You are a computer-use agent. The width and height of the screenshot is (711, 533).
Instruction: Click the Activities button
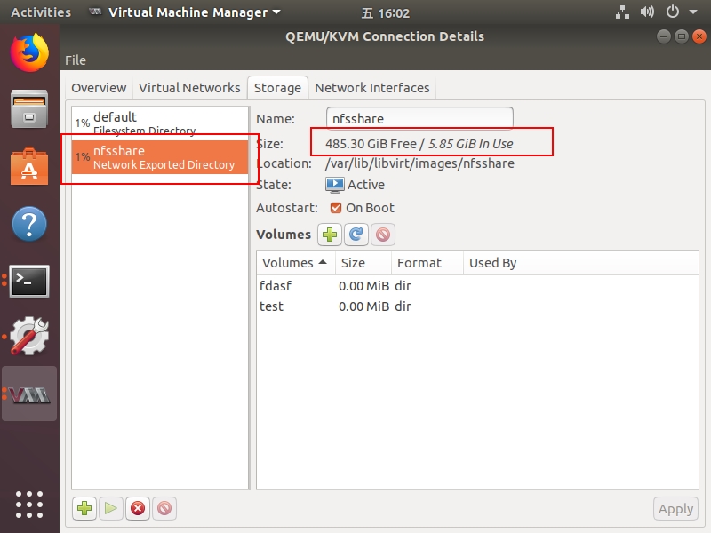click(x=40, y=12)
